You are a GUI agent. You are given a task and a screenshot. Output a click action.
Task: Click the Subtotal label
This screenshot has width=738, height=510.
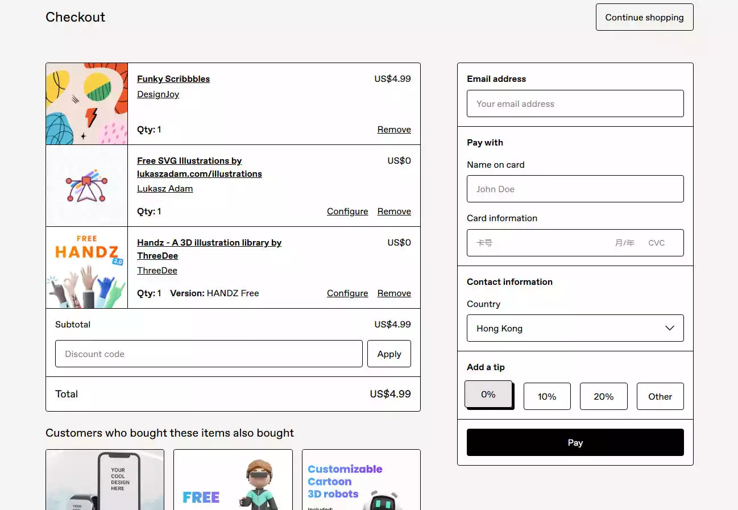point(73,325)
